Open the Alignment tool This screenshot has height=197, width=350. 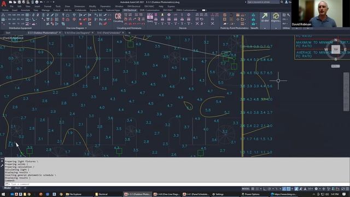tap(276, 17)
